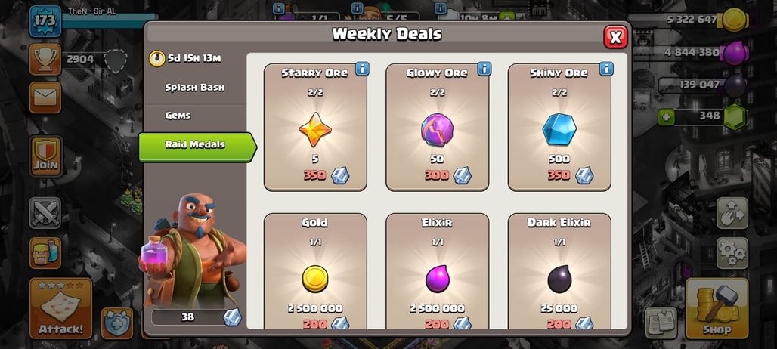This screenshot has width=777, height=349.
Task: Open the trophy league icon
Action: point(45,60)
